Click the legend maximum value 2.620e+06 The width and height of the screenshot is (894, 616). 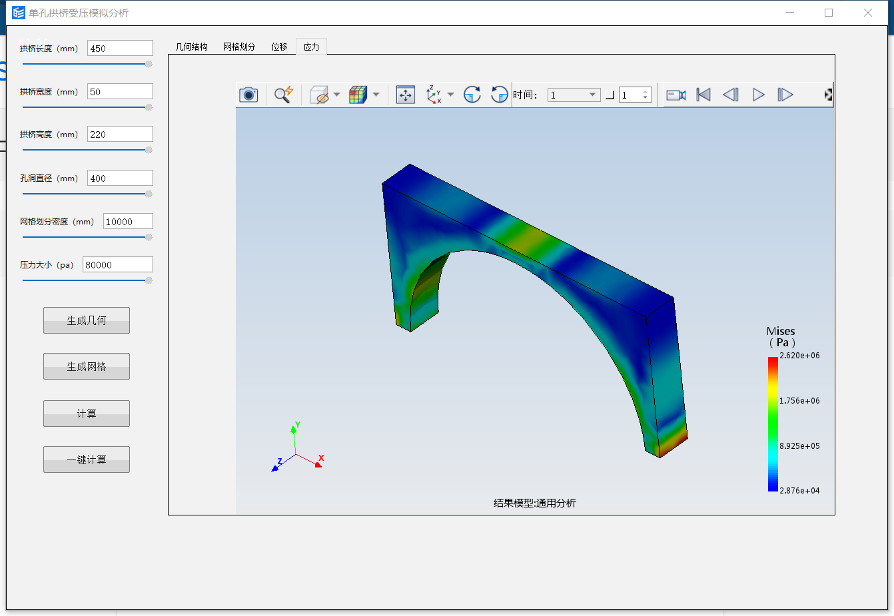coord(799,356)
